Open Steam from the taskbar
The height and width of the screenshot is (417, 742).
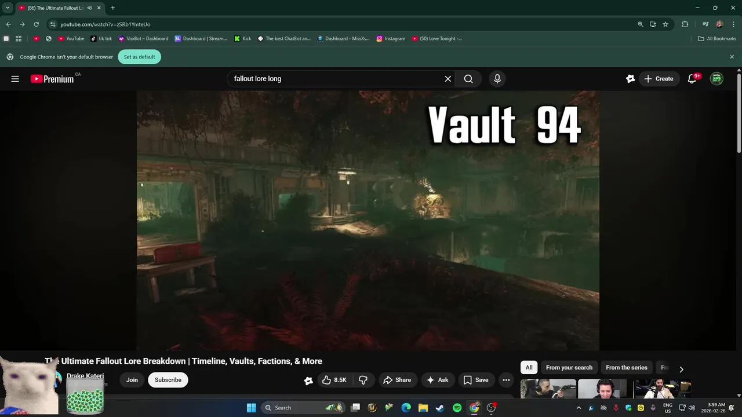(440, 408)
